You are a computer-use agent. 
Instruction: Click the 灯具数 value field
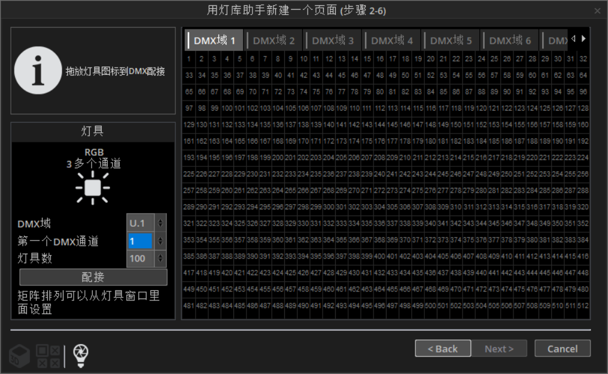[140, 259]
